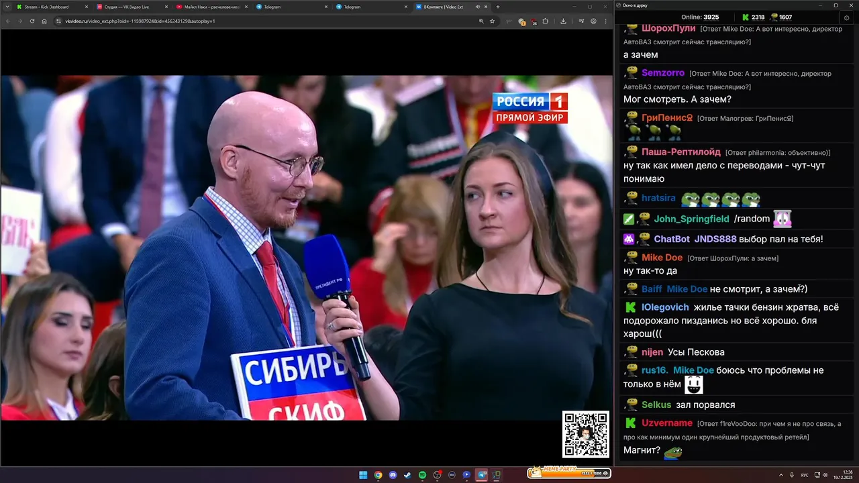Show hidden system tray icons

780,475
